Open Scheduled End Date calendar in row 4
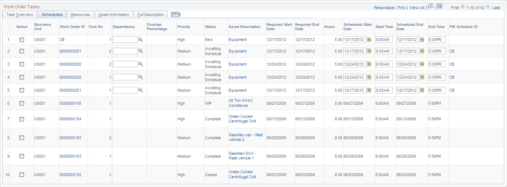 (422, 78)
